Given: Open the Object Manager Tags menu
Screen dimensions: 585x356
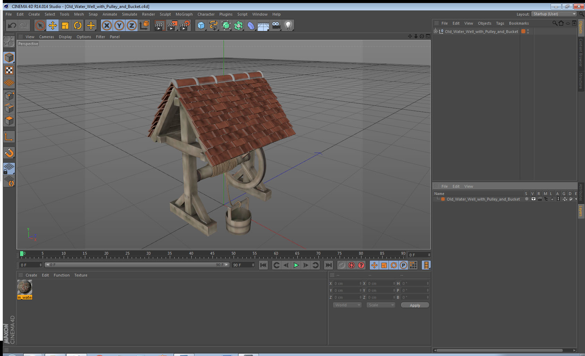Looking at the screenshot, I should (x=500, y=23).
